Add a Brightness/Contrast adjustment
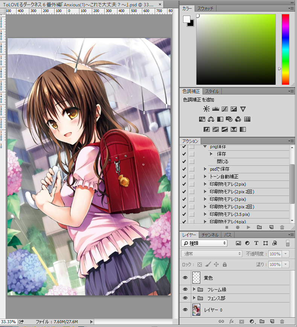Viewport: 297px width, 327px height. (206, 109)
